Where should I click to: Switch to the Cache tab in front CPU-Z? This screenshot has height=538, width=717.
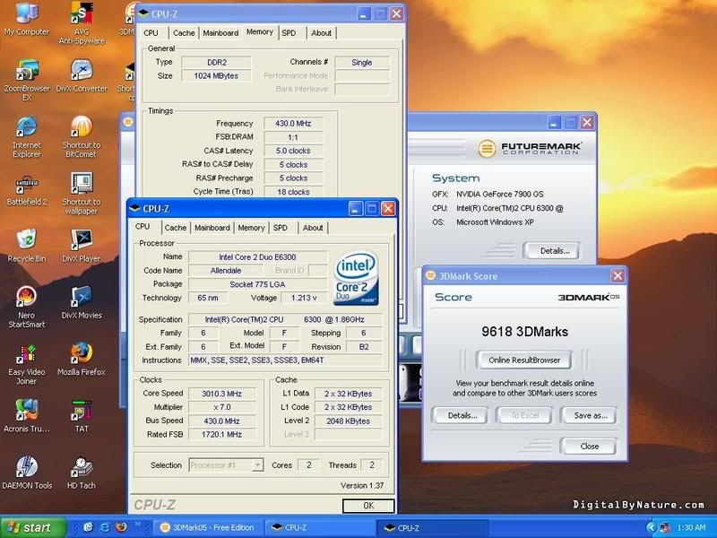[x=176, y=228]
